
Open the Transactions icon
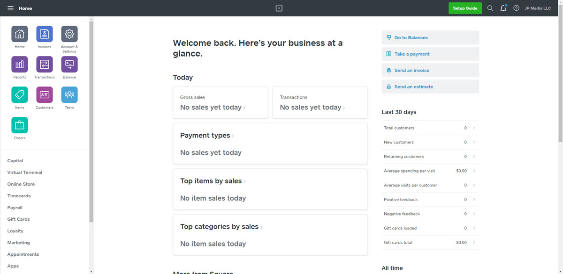click(45, 65)
